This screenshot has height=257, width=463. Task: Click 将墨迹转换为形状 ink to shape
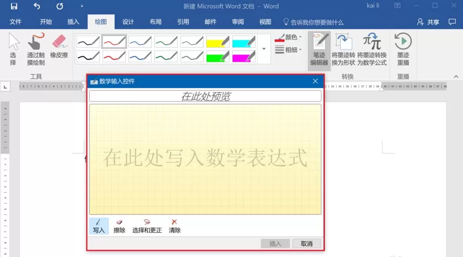[x=343, y=50]
